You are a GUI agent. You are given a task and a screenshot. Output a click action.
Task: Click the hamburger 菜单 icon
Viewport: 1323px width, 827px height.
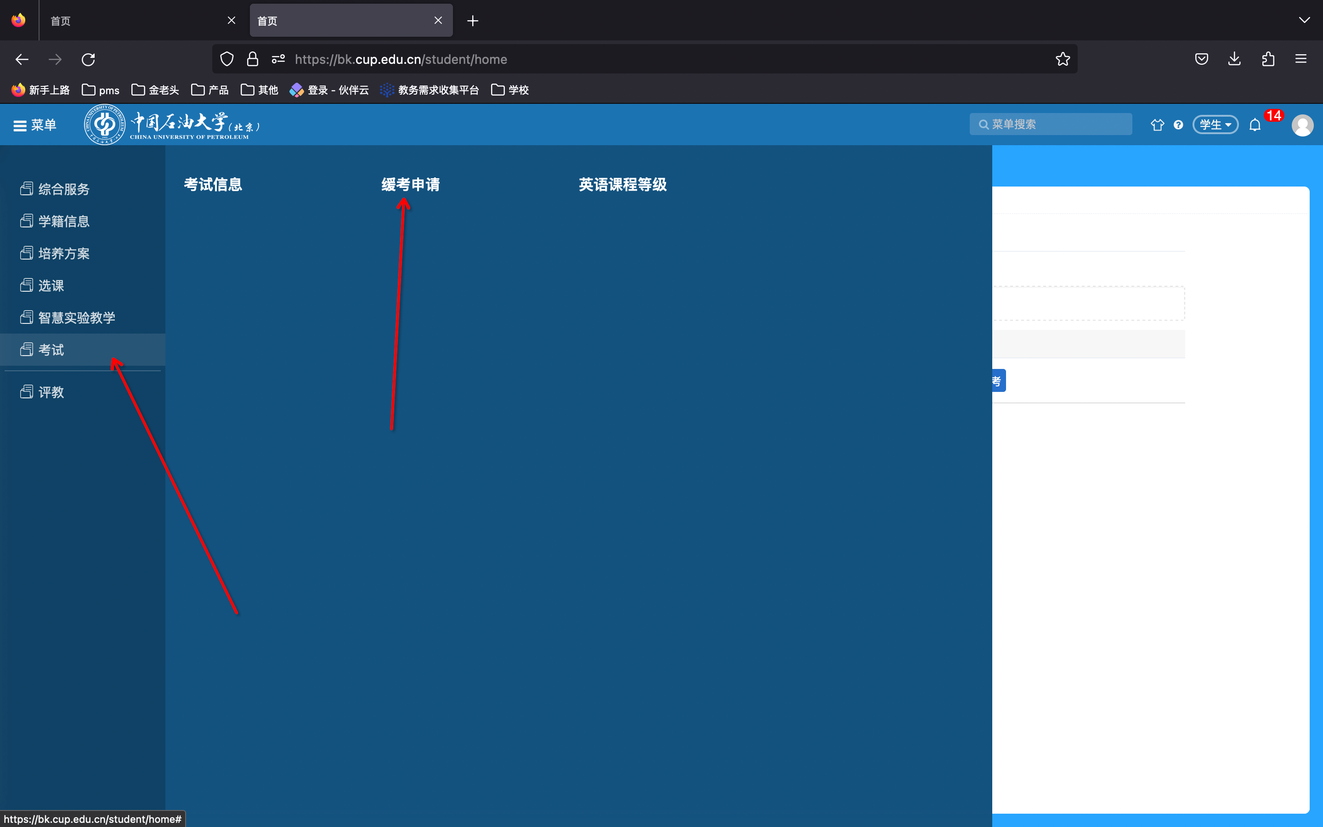[20, 125]
